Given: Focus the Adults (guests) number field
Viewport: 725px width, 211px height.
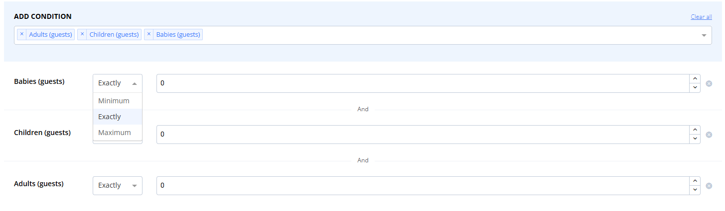Looking at the screenshot, I should click(423, 186).
